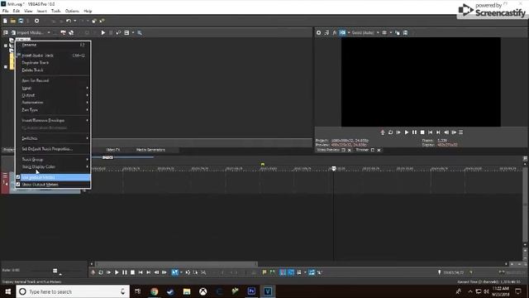
Task: Expand Track Display Color submenu
Action: (53, 167)
